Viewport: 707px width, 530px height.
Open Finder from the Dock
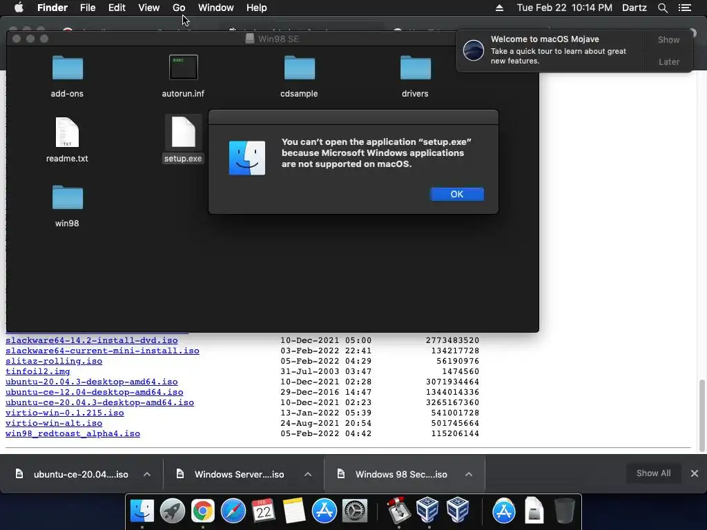click(x=142, y=510)
